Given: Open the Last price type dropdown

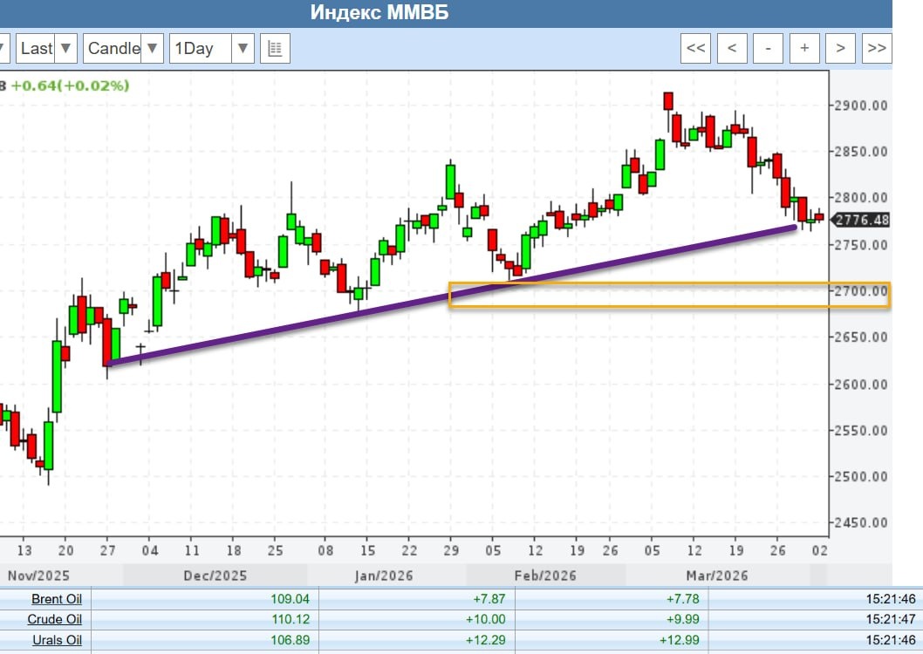Looking at the screenshot, I should pos(46,48).
